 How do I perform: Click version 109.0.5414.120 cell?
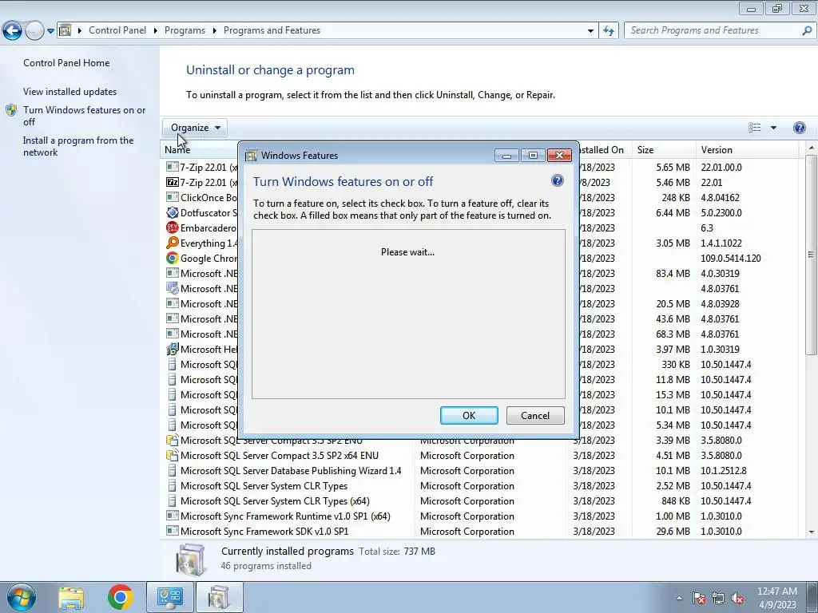pos(731,258)
